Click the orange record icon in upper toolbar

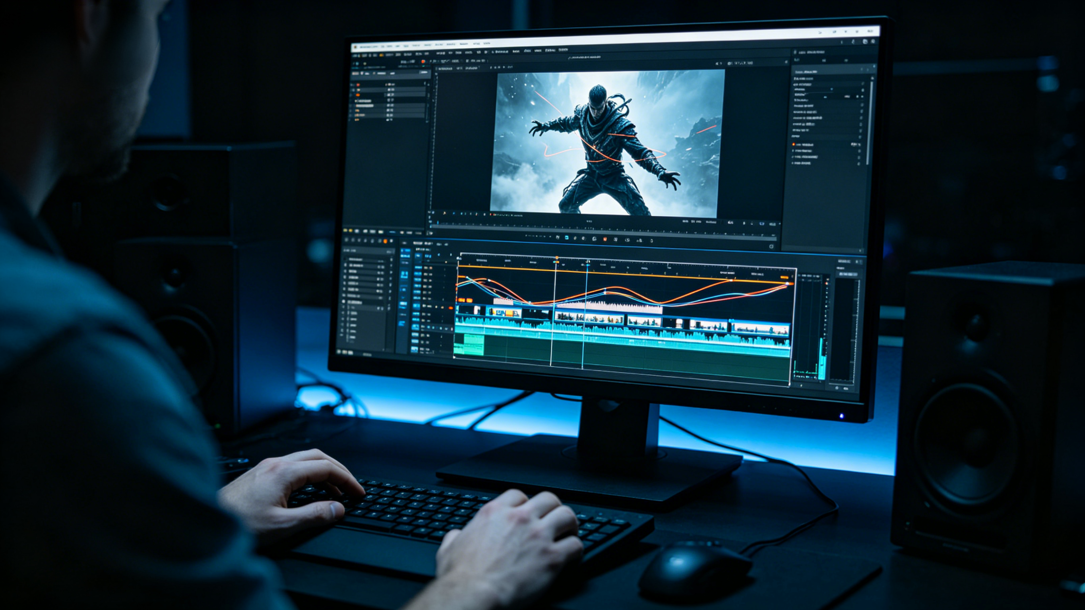(x=423, y=62)
